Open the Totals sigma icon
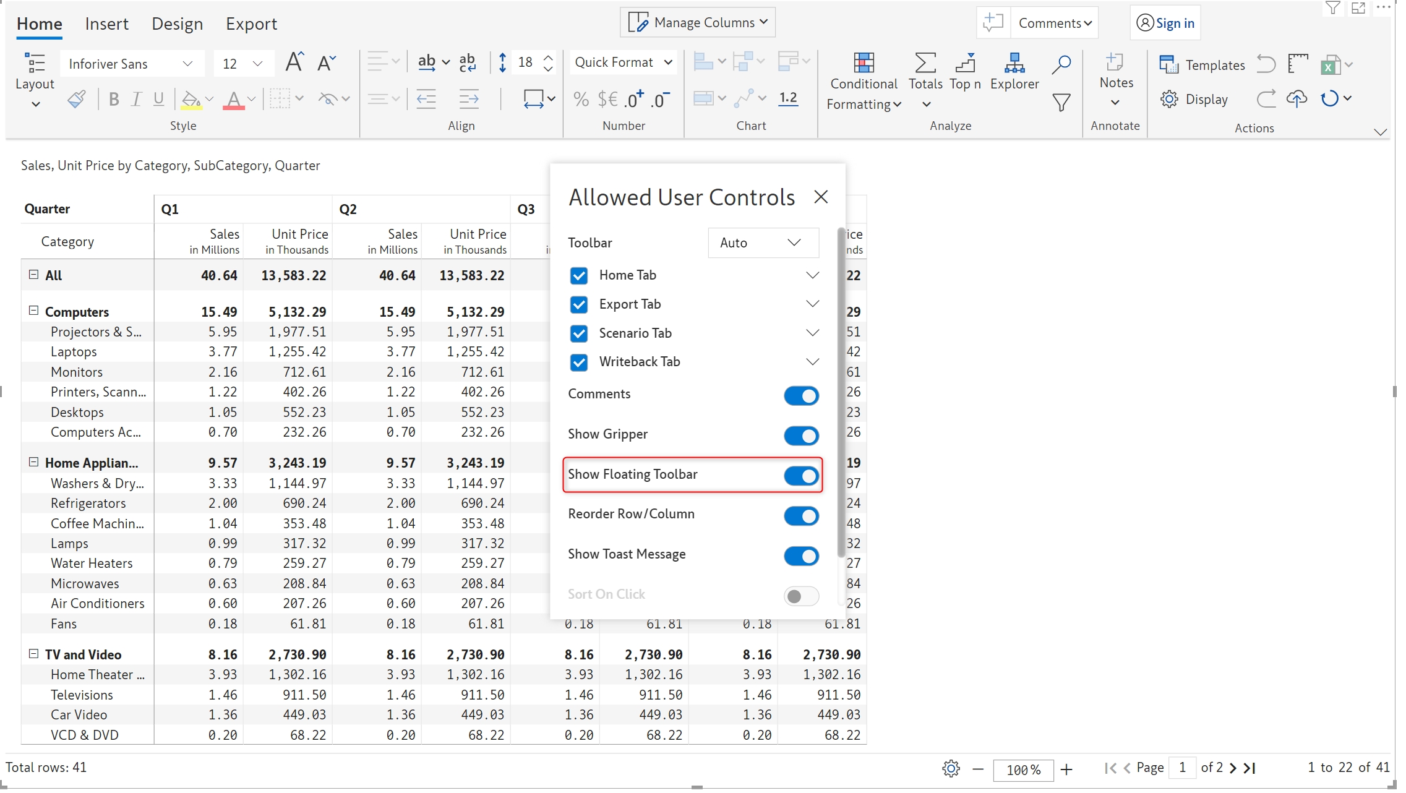This screenshot has width=1406, height=793. coord(925,63)
